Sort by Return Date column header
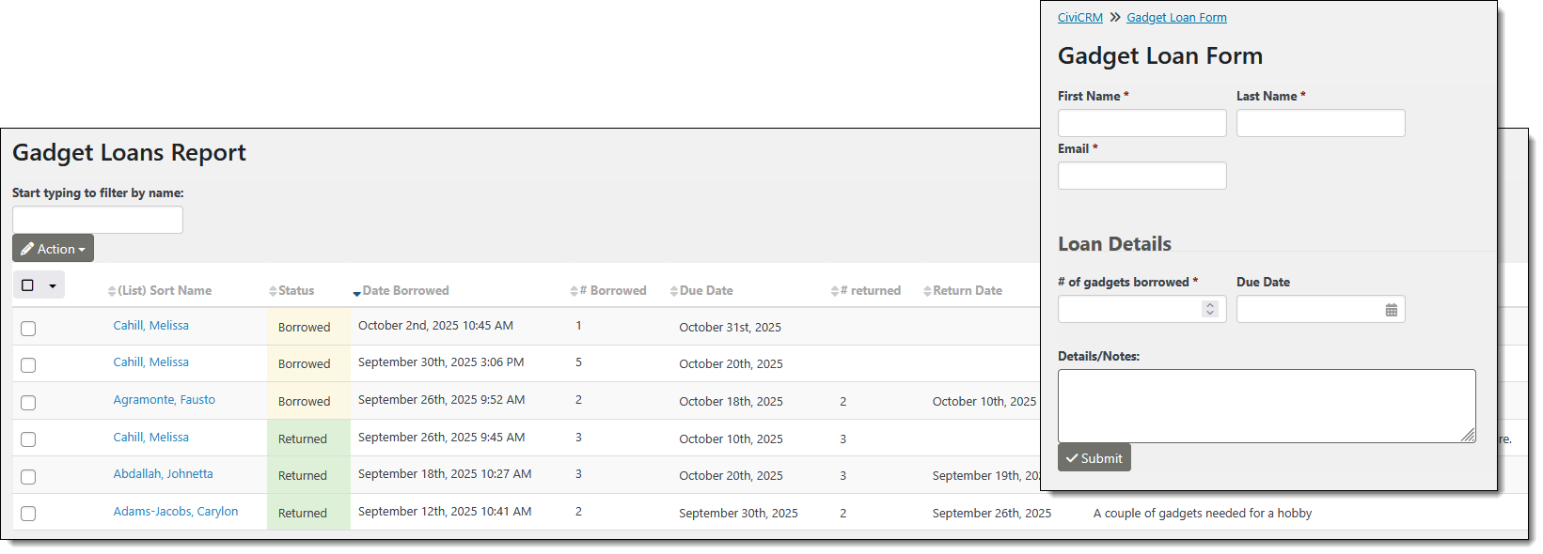1543x554 pixels. [x=967, y=291]
